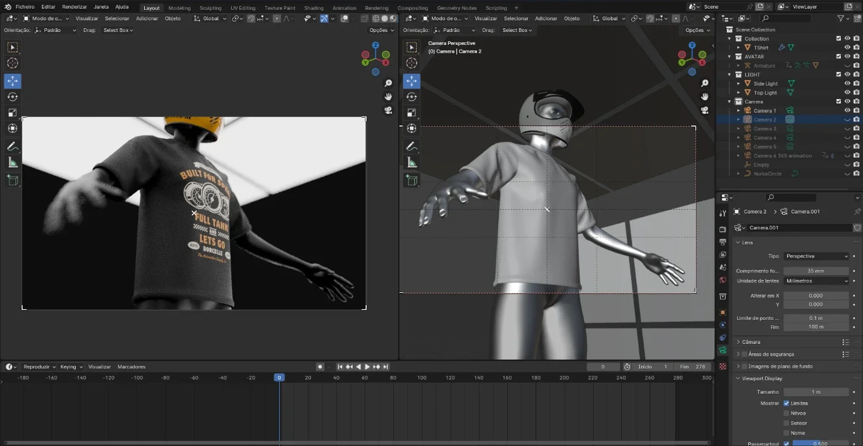Hide the Side Light in viewport

click(x=847, y=84)
